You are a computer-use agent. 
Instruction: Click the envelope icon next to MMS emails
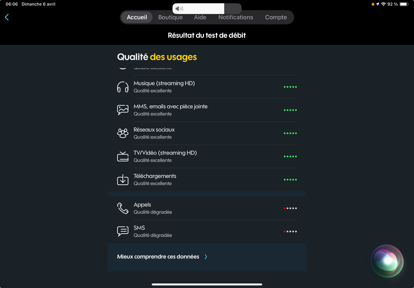pyautogui.click(x=123, y=110)
